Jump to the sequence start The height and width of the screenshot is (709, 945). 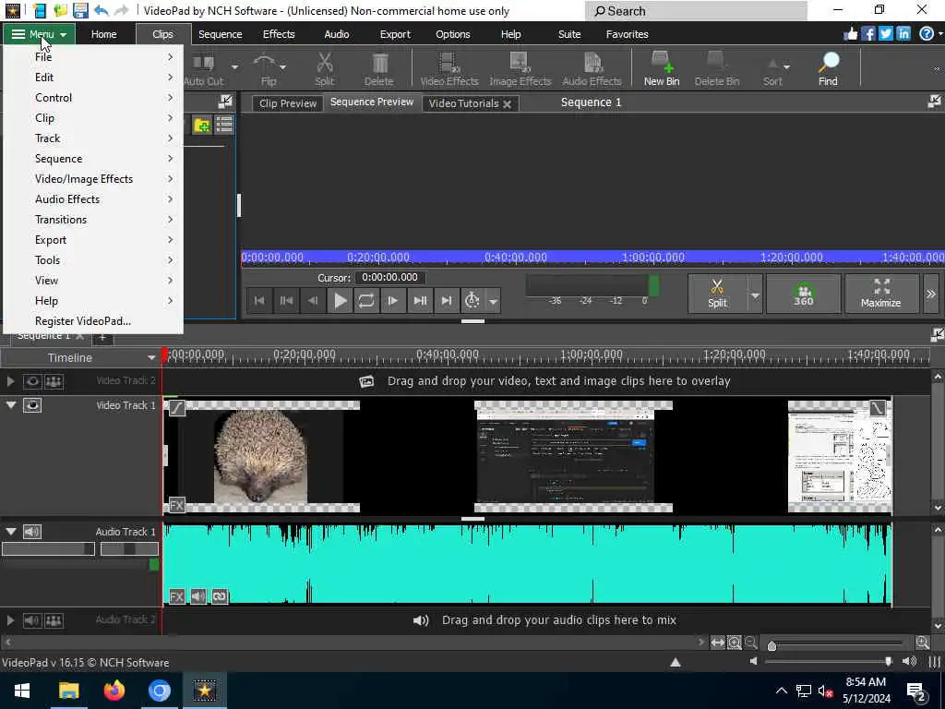pos(259,300)
